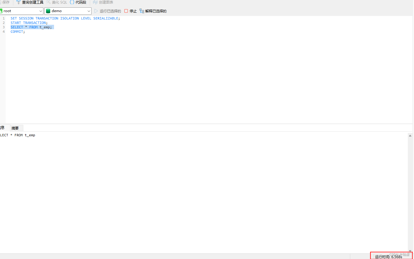414x259 pixels.
Task: Click the query builder tool icon
Action: [x=18, y=2]
